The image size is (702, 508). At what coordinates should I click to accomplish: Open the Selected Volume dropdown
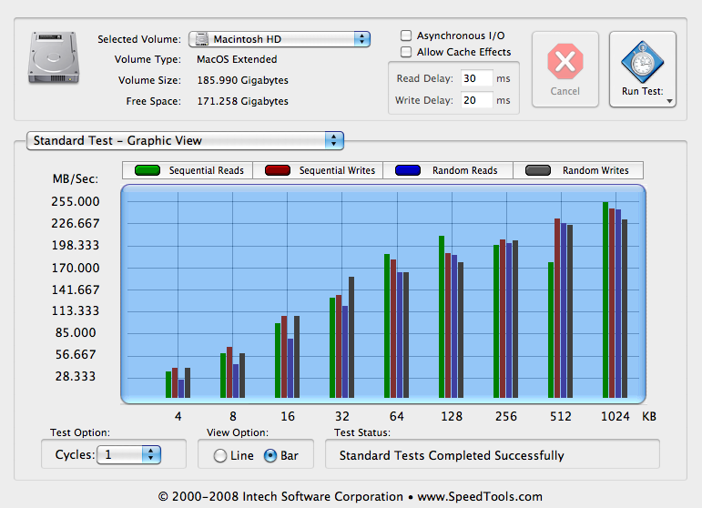[x=280, y=39]
